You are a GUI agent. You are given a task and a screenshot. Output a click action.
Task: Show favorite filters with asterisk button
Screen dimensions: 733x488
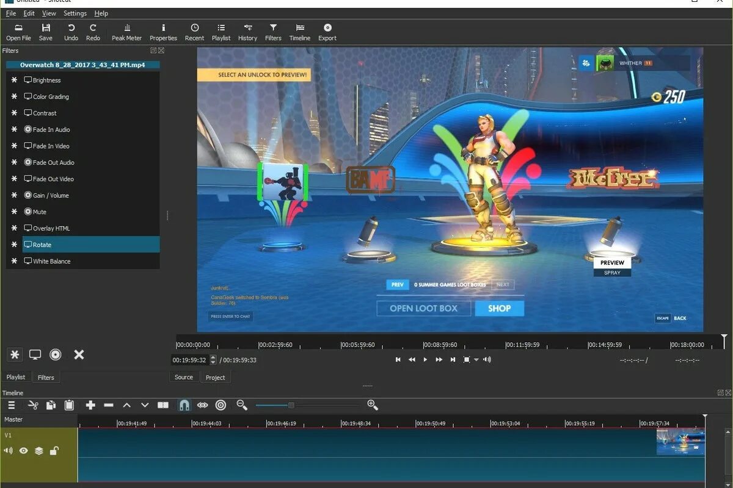pos(15,354)
